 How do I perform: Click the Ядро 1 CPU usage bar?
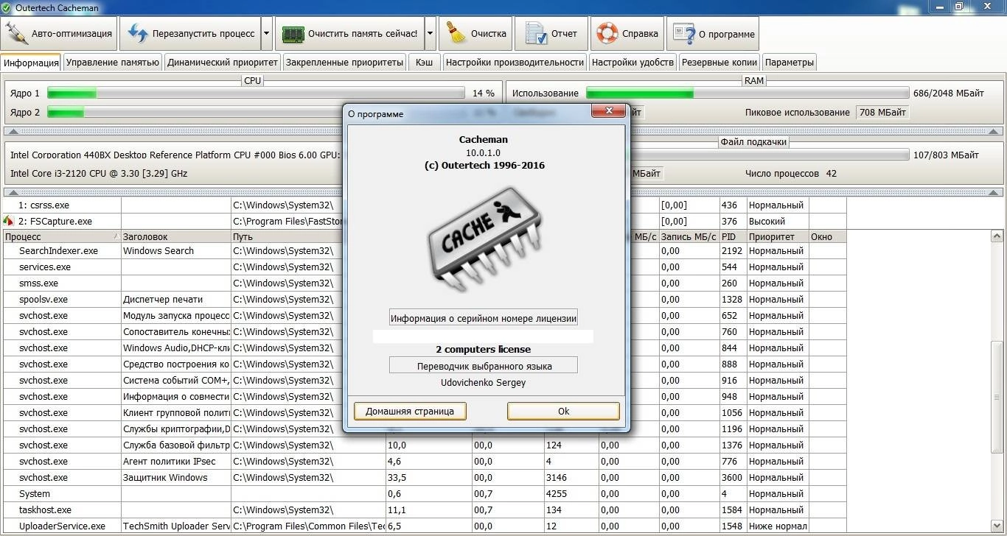(x=256, y=94)
